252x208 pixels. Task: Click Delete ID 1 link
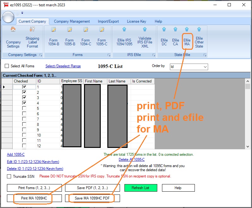pyautogui.click(x=35, y=168)
